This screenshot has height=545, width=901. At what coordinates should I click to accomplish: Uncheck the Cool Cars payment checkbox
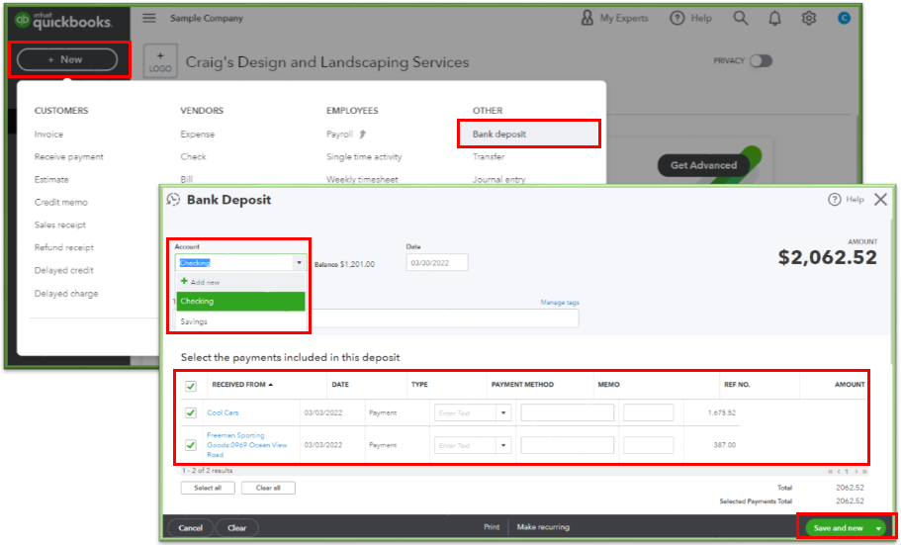click(x=191, y=412)
